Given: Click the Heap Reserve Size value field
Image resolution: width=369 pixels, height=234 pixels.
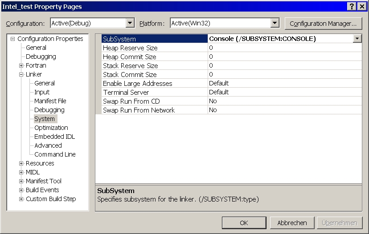Looking at the screenshot, I should tap(284, 48).
